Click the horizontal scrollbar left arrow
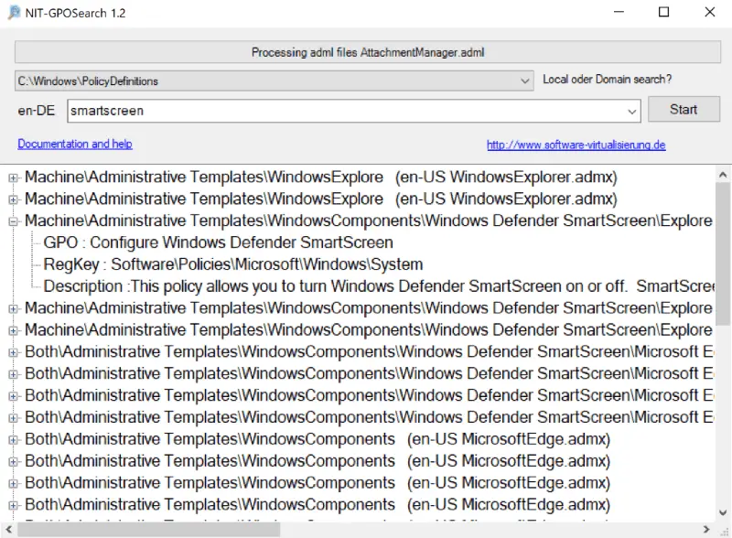The width and height of the screenshot is (732, 538). pyautogui.click(x=8, y=530)
